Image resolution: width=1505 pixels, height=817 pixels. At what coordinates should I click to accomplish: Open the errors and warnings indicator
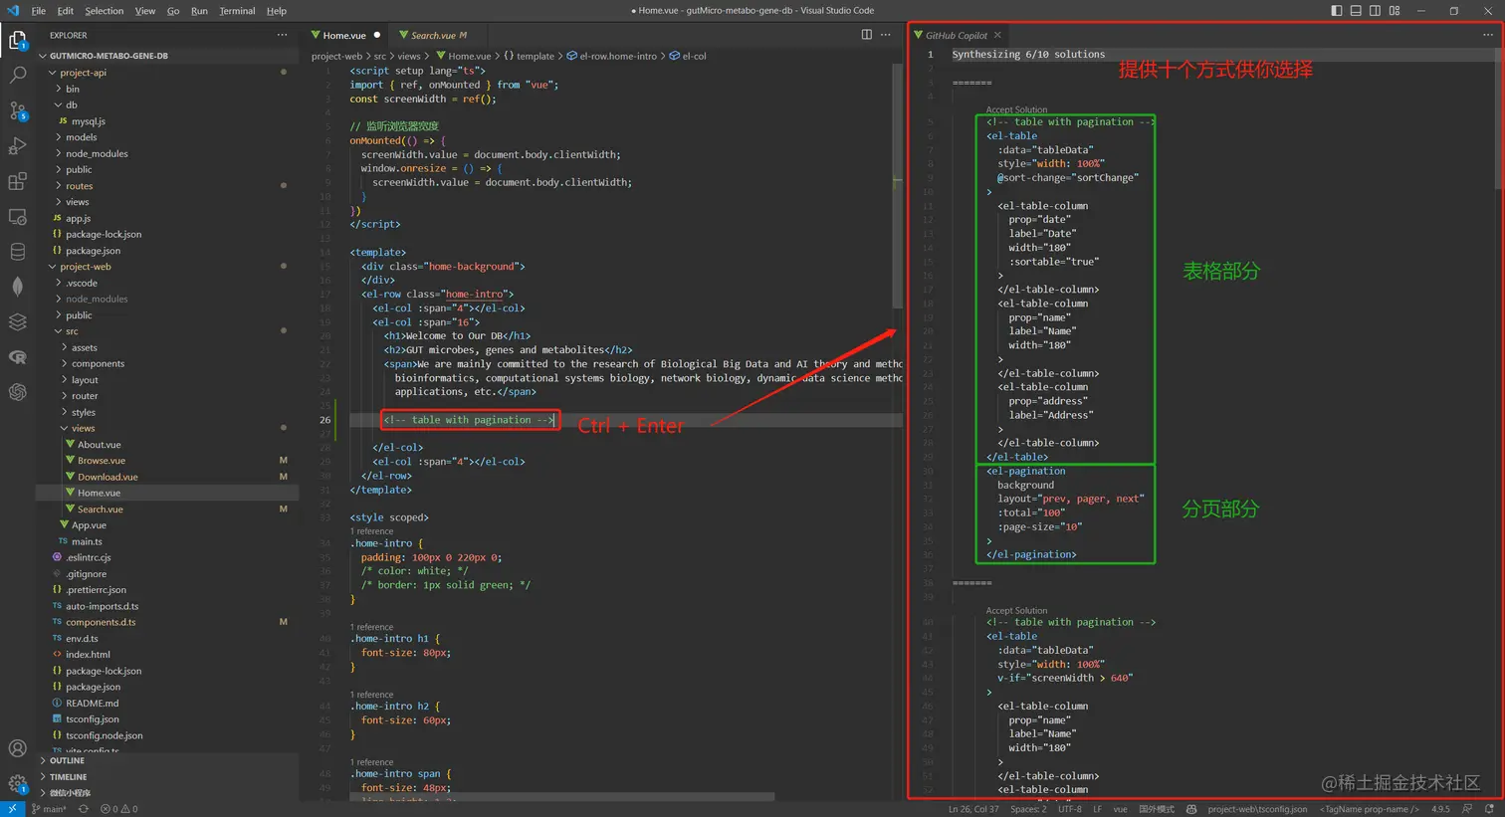(119, 809)
